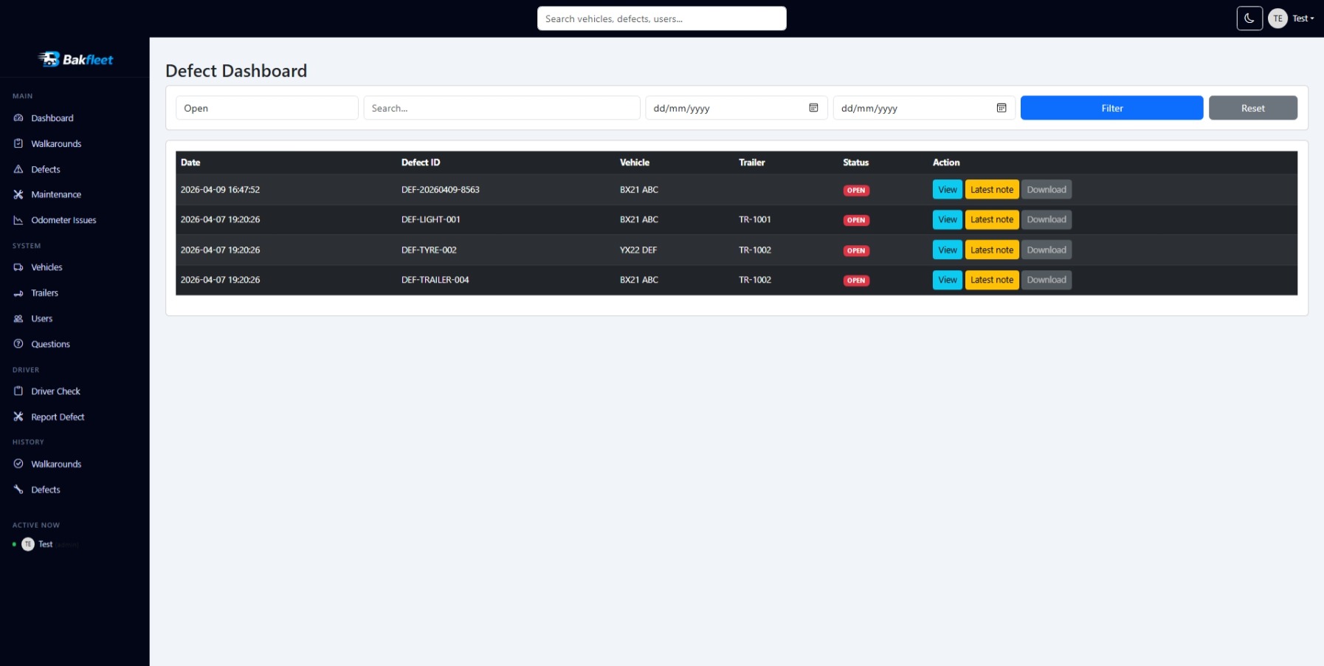Open the second date calendar picker icon
Screen dimensions: 1324x666
(1001, 108)
